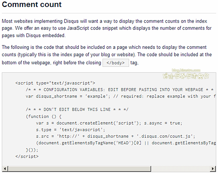Click the document.createElement('script') line
The height and width of the screenshot is (174, 218).
coord(109,123)
